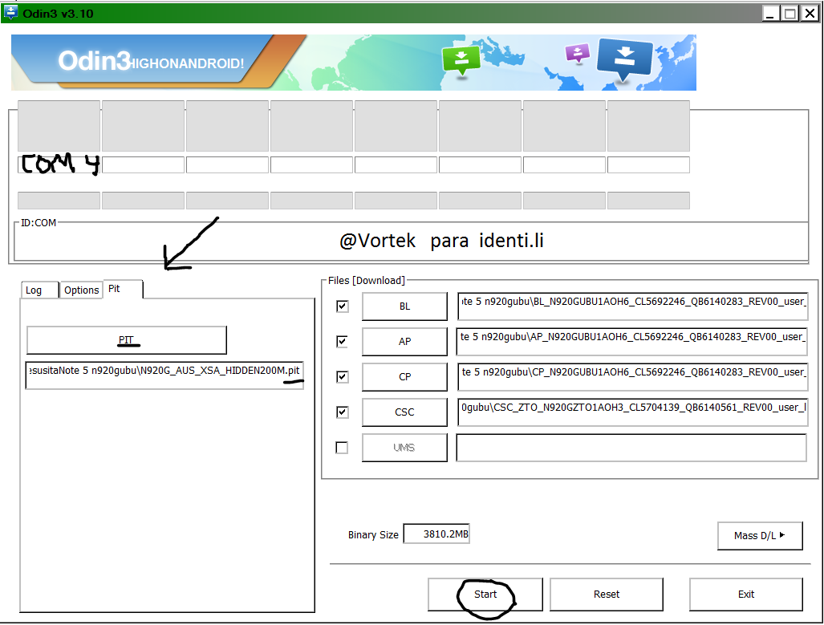
Task: Maximize the Odin3 window
Action: pyautogui.click(x=789, y=14)
